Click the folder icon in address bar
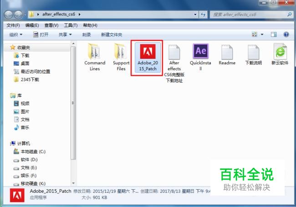Viewport: 296px width, 207px height. [32, 15]
